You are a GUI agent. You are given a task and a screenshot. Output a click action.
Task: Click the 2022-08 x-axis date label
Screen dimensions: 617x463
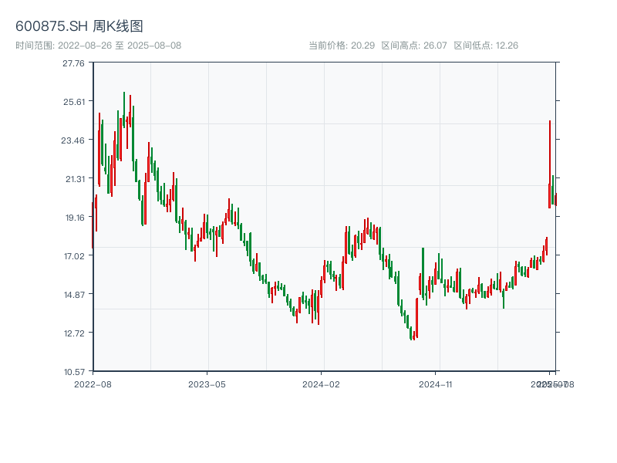click(93, 384)
